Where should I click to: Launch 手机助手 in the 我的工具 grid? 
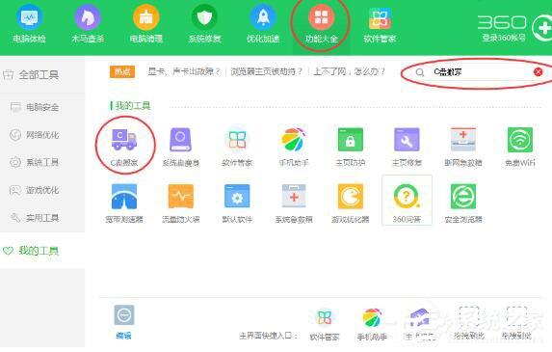294,147
